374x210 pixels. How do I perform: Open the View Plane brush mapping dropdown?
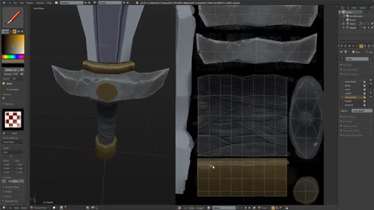[13, 142]
